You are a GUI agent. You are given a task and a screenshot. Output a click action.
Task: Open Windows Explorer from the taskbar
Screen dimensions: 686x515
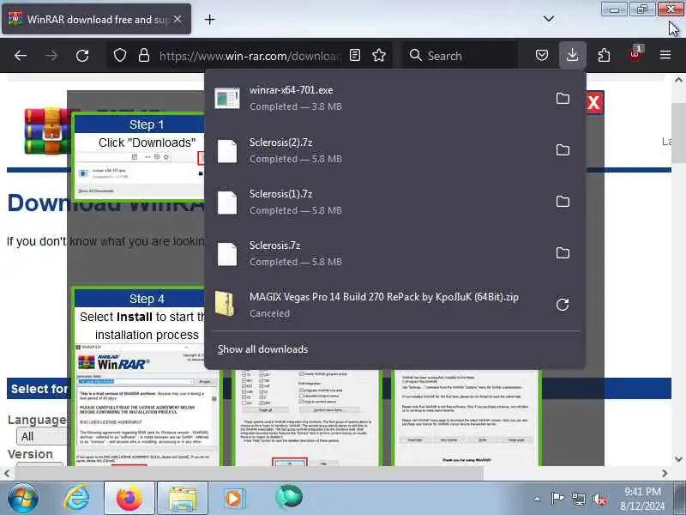[182, 499]
